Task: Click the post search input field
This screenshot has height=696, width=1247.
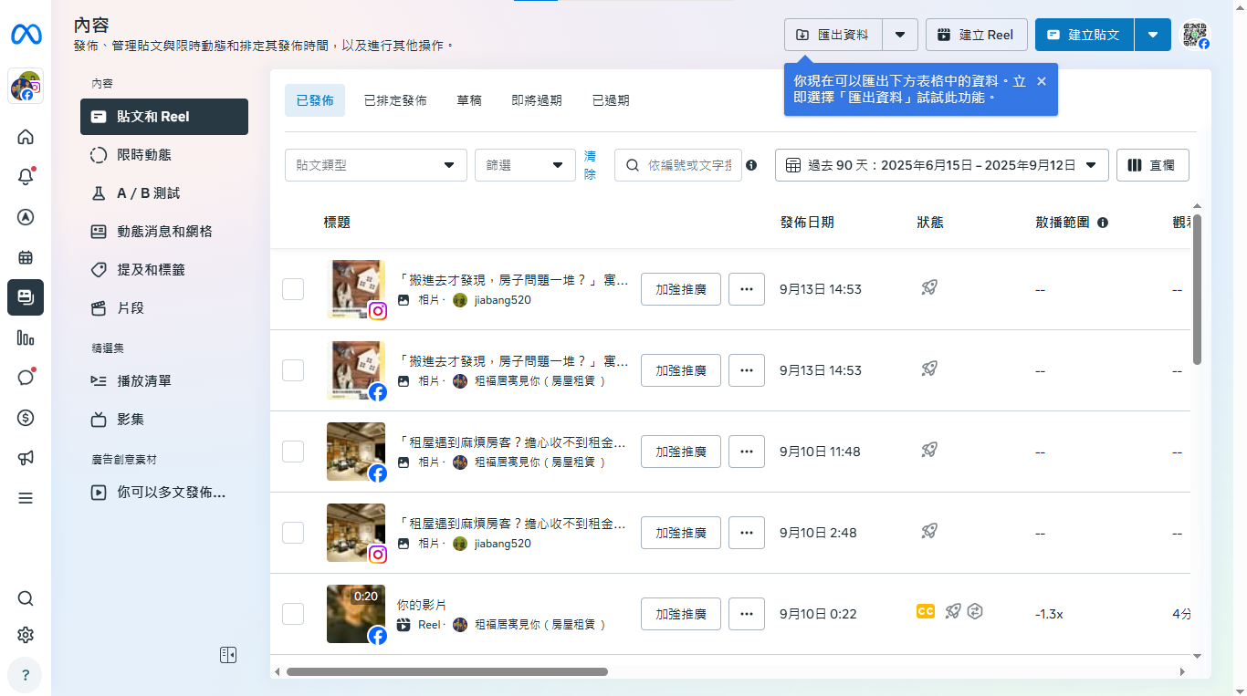Action: [x=687, y=165]
